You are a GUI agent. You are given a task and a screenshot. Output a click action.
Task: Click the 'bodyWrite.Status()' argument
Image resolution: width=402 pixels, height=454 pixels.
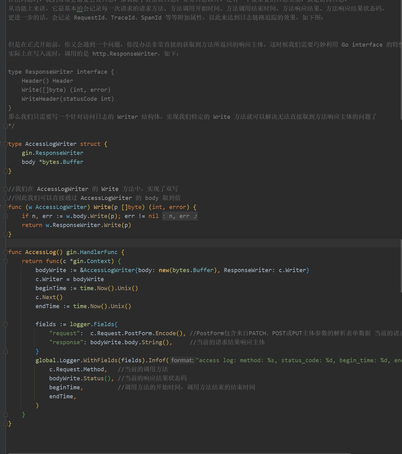[80, 378]
